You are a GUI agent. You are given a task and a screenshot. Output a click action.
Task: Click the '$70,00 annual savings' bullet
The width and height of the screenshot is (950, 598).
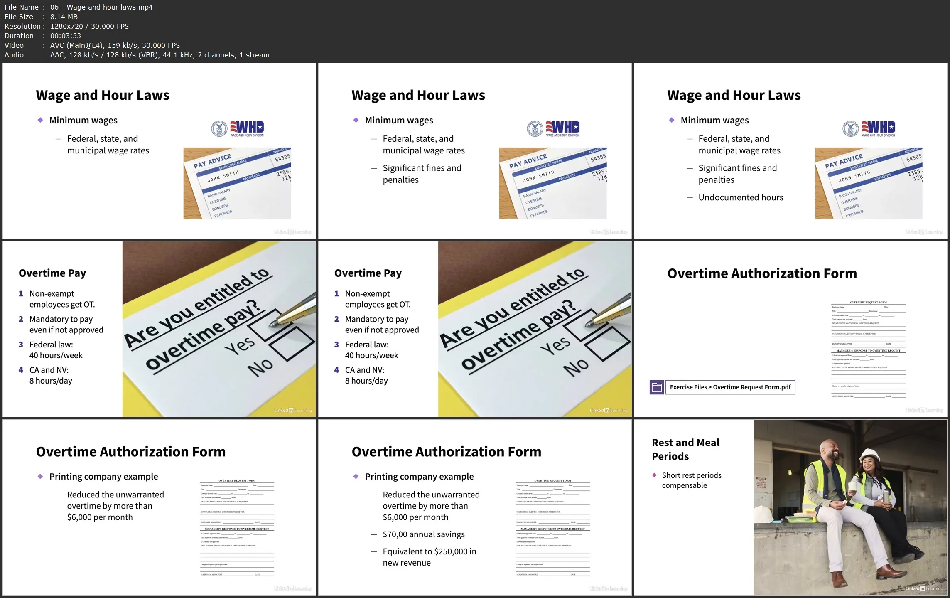423,534
